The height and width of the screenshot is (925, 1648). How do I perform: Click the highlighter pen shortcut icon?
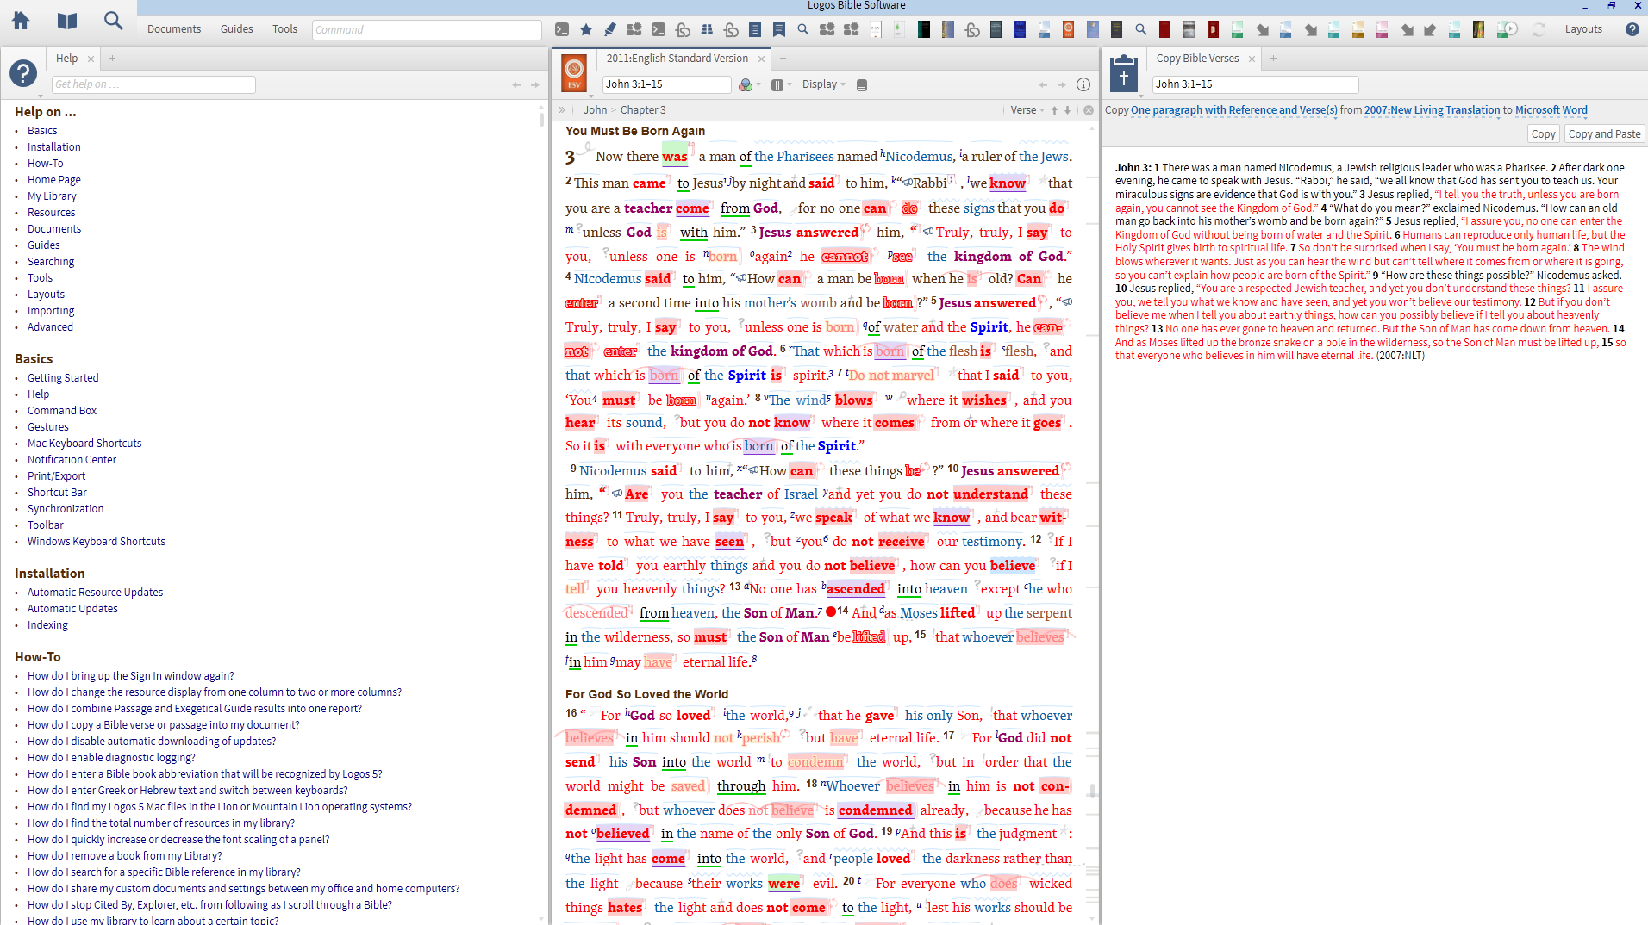coord(610,30)
